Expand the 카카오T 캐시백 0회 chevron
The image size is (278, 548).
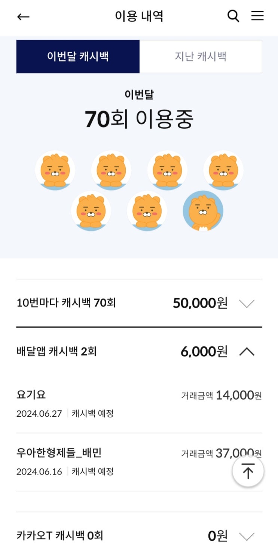point(247,536)
